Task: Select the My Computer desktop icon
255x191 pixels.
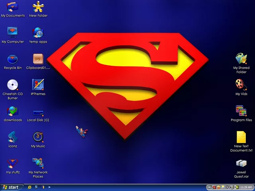Action: point(12,33)
